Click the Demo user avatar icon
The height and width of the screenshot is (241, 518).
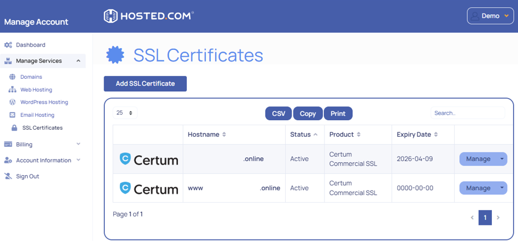pyautogui.click(x=475, y=16)
